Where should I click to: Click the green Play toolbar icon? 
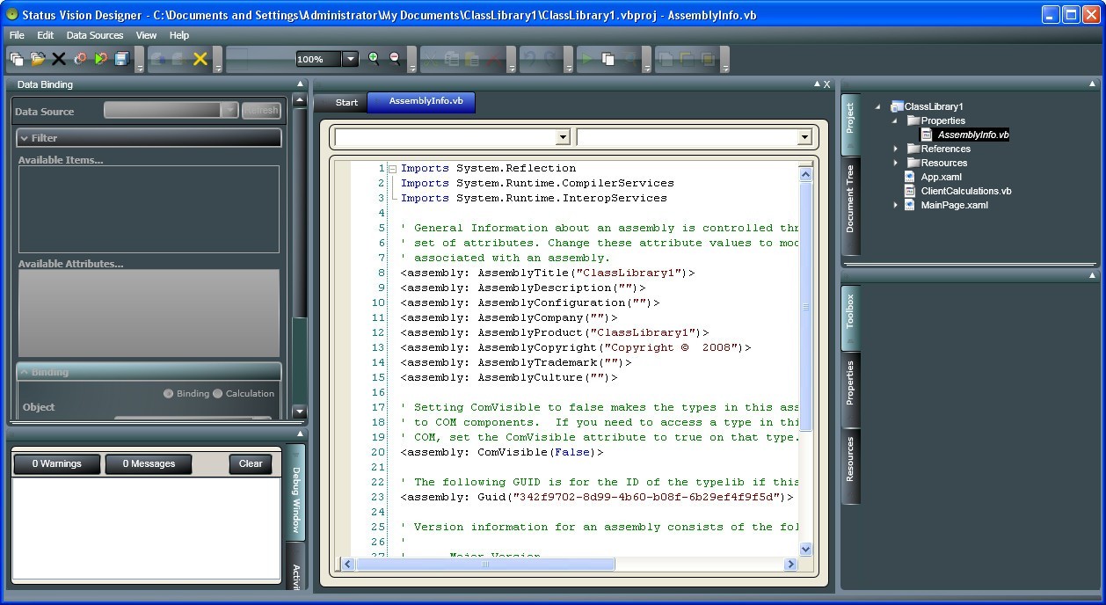pyautogui.click(x=586, y=59)
